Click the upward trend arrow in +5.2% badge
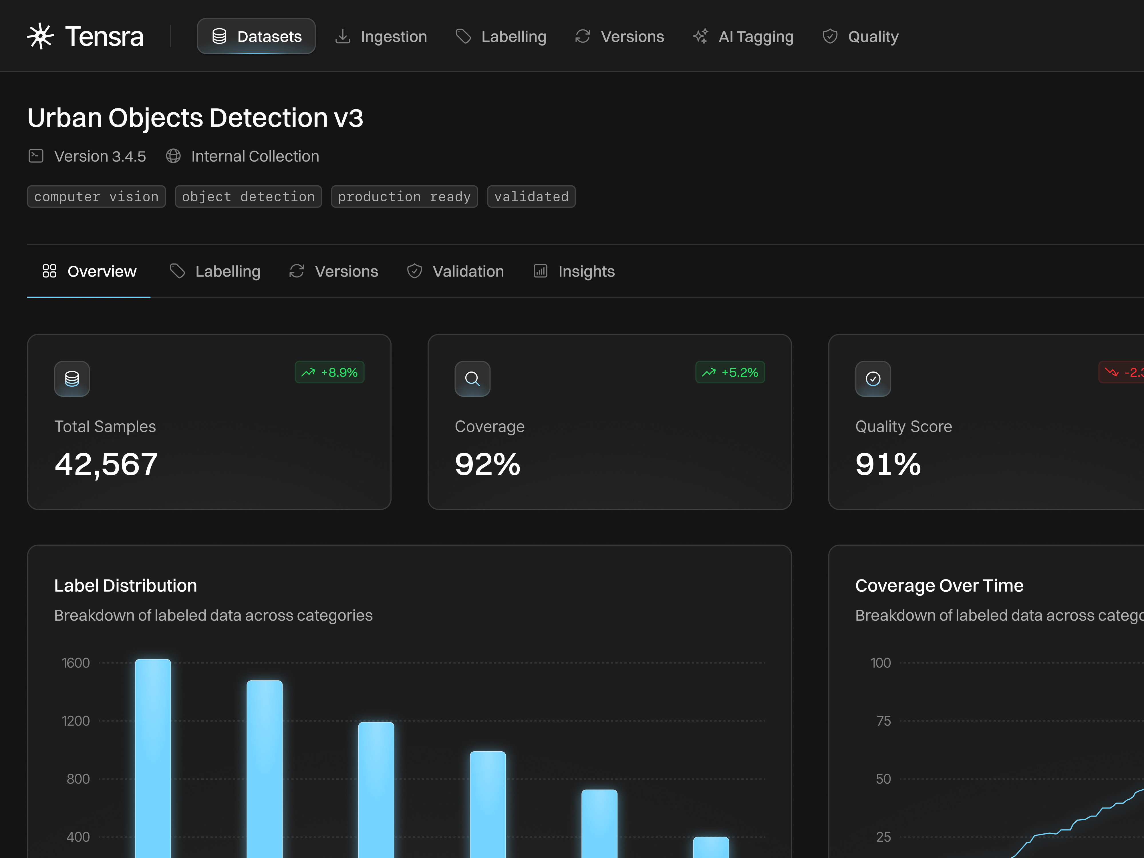The width and height of the screenshot is (1144, 858). click(709, 372)
